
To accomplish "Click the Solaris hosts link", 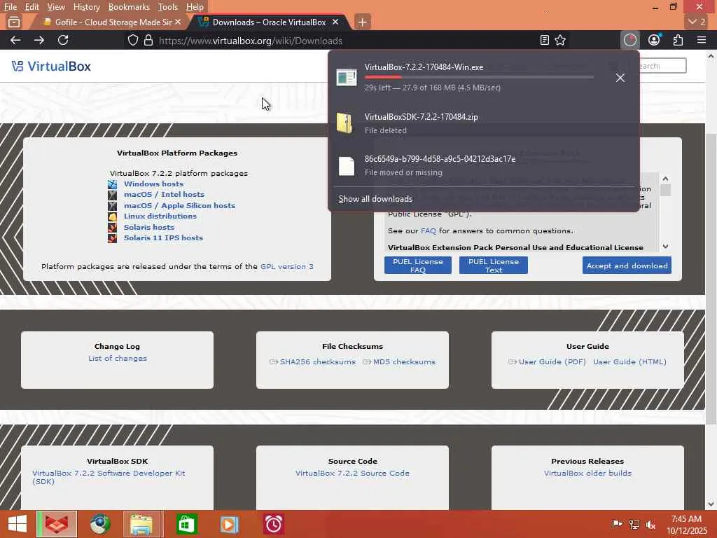I will tap(148, 228).
